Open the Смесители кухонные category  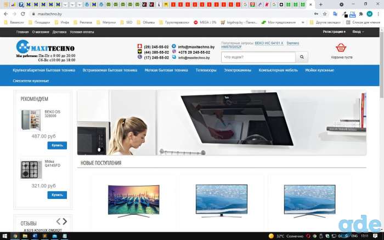pyautogui.click(x=31, y=81)
